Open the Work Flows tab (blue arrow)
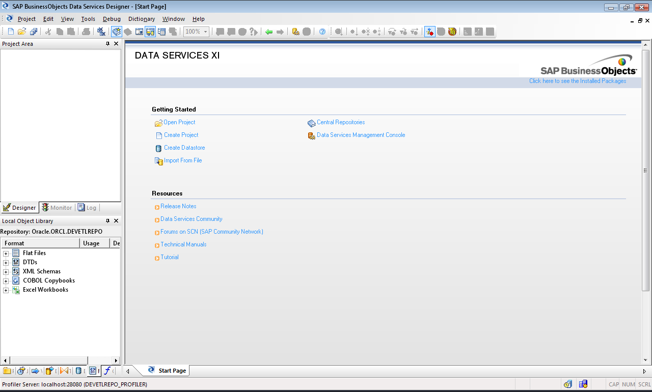Viewport: 652px width, 392px height. [36, 371]
